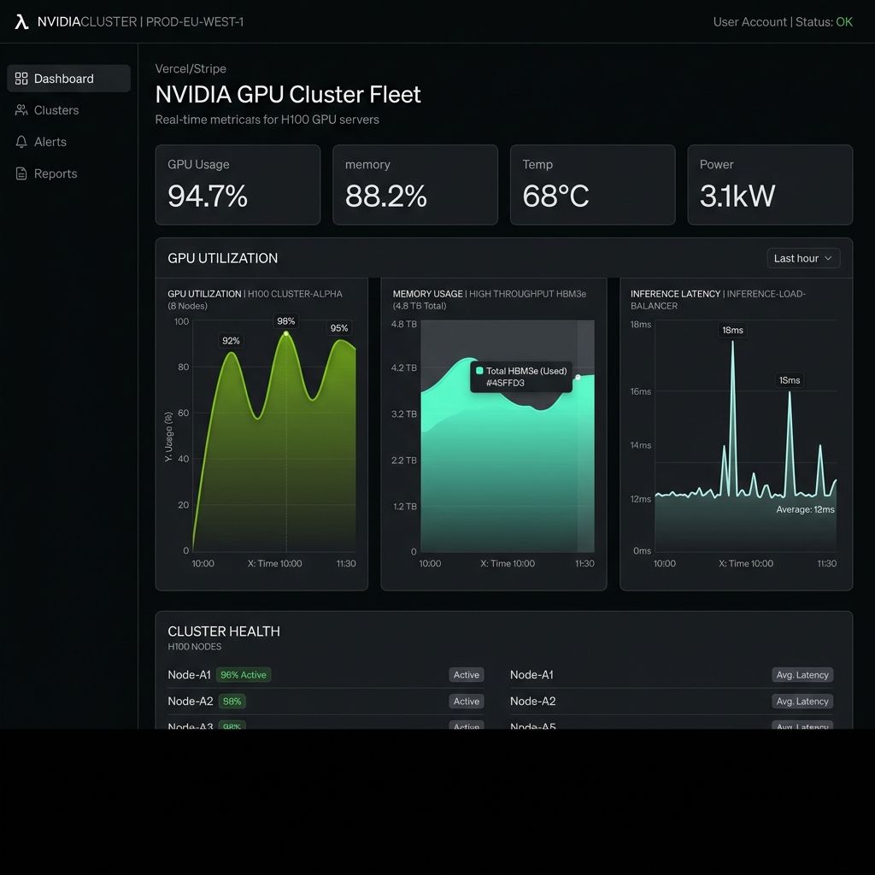Click the Reports document icon

pyautogui.click(x=21, y=173)
